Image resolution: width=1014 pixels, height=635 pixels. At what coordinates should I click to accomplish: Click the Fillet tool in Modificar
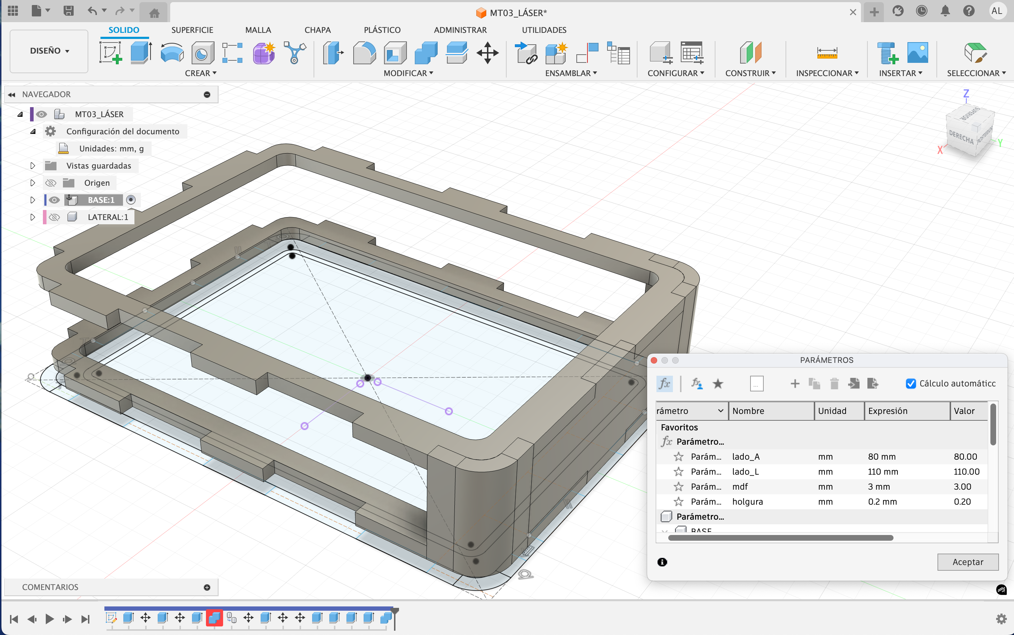click(x=364, y=53)
